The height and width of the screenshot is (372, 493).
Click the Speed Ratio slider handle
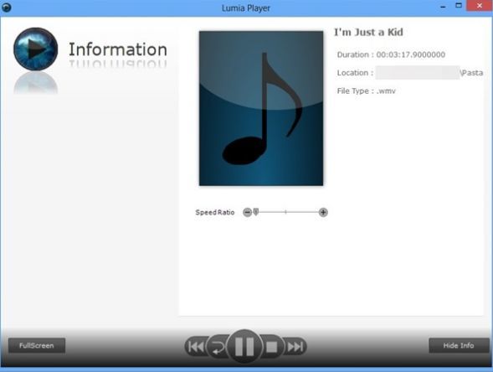[256, 212]
